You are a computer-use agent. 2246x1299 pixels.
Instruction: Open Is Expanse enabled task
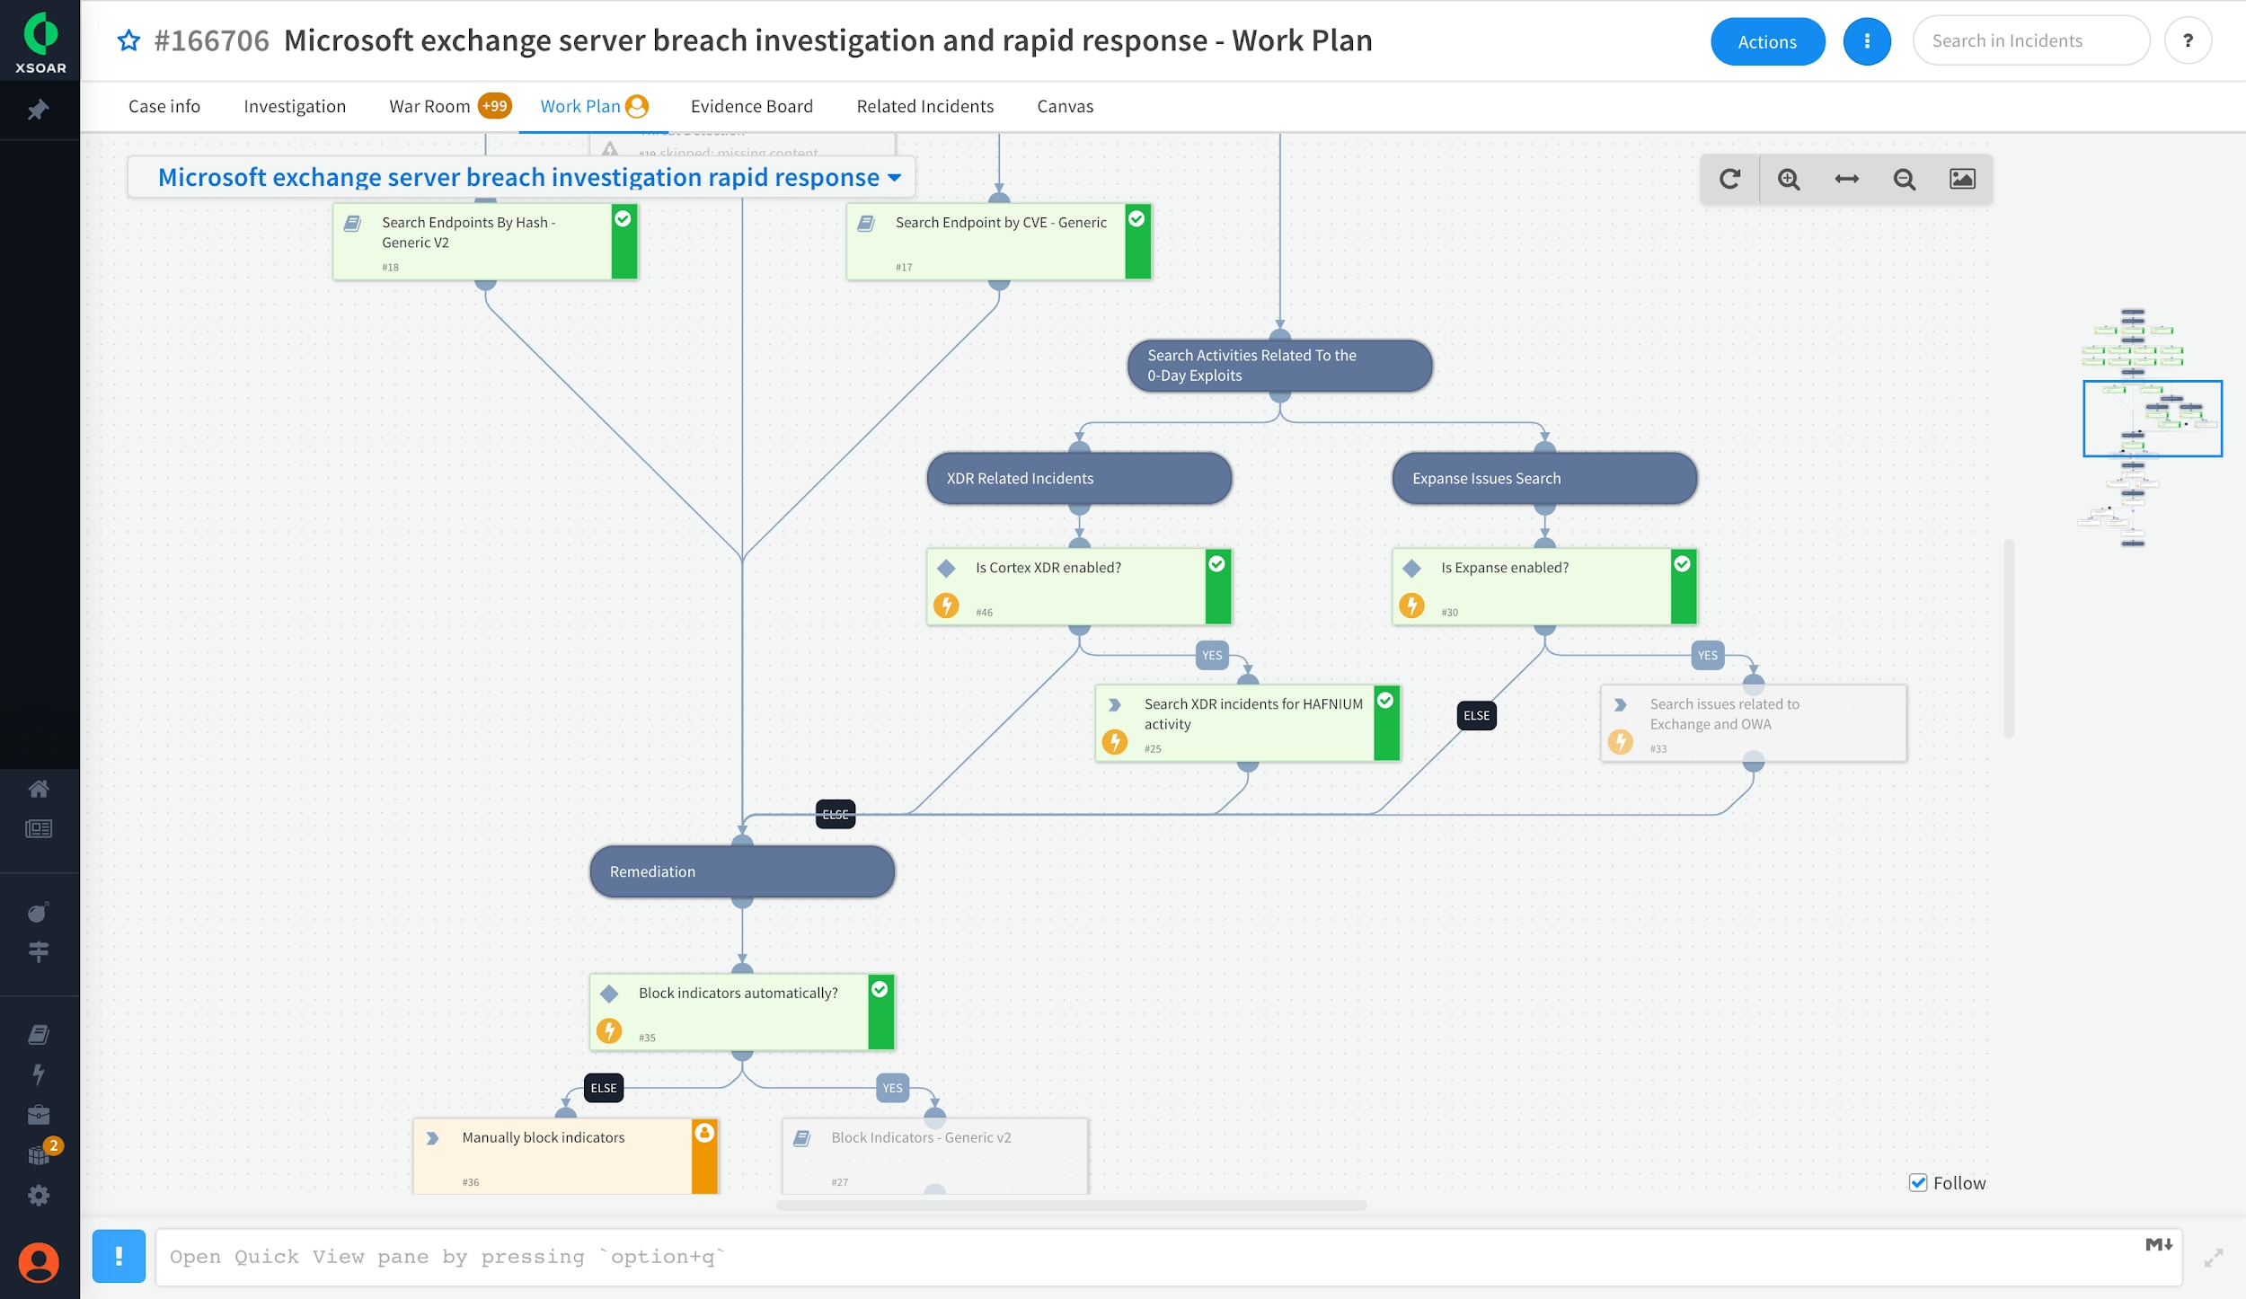tap(1544, 587)
